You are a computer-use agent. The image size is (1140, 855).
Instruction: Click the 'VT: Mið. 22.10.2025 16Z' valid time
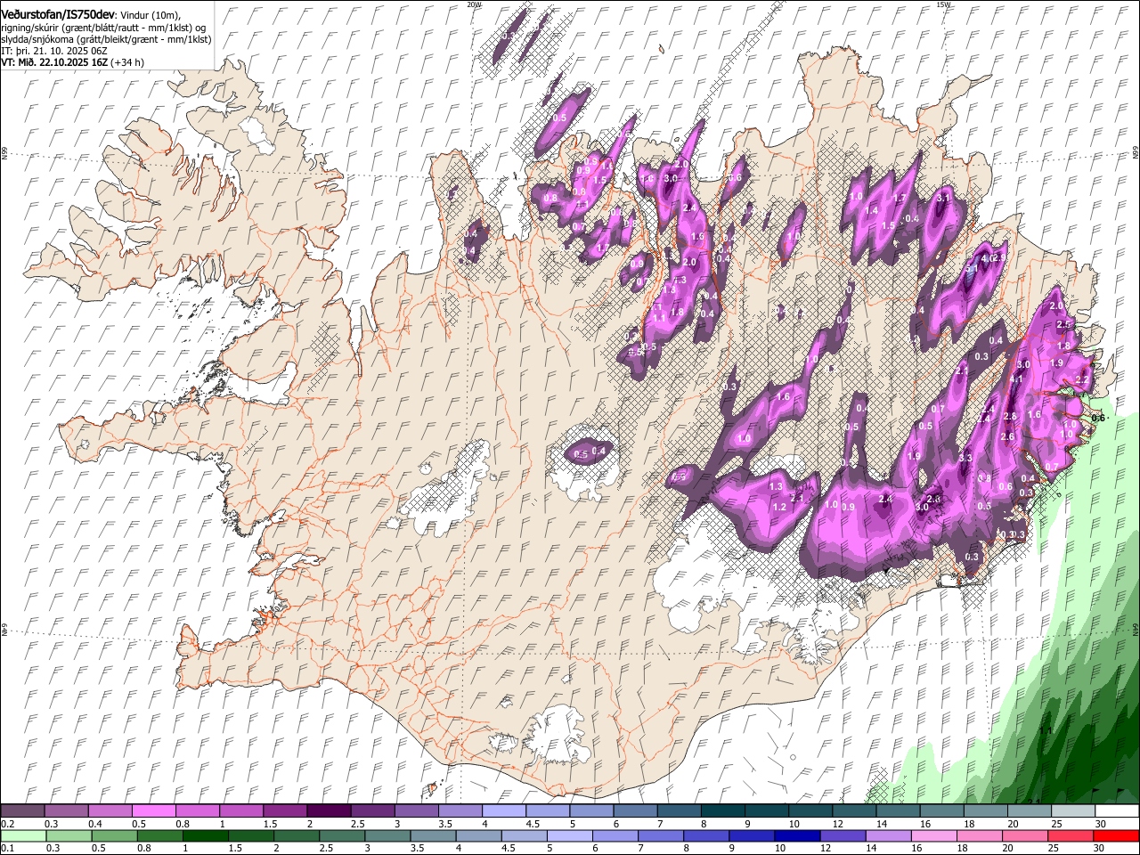pyautogui.click(x=54, y=62)
